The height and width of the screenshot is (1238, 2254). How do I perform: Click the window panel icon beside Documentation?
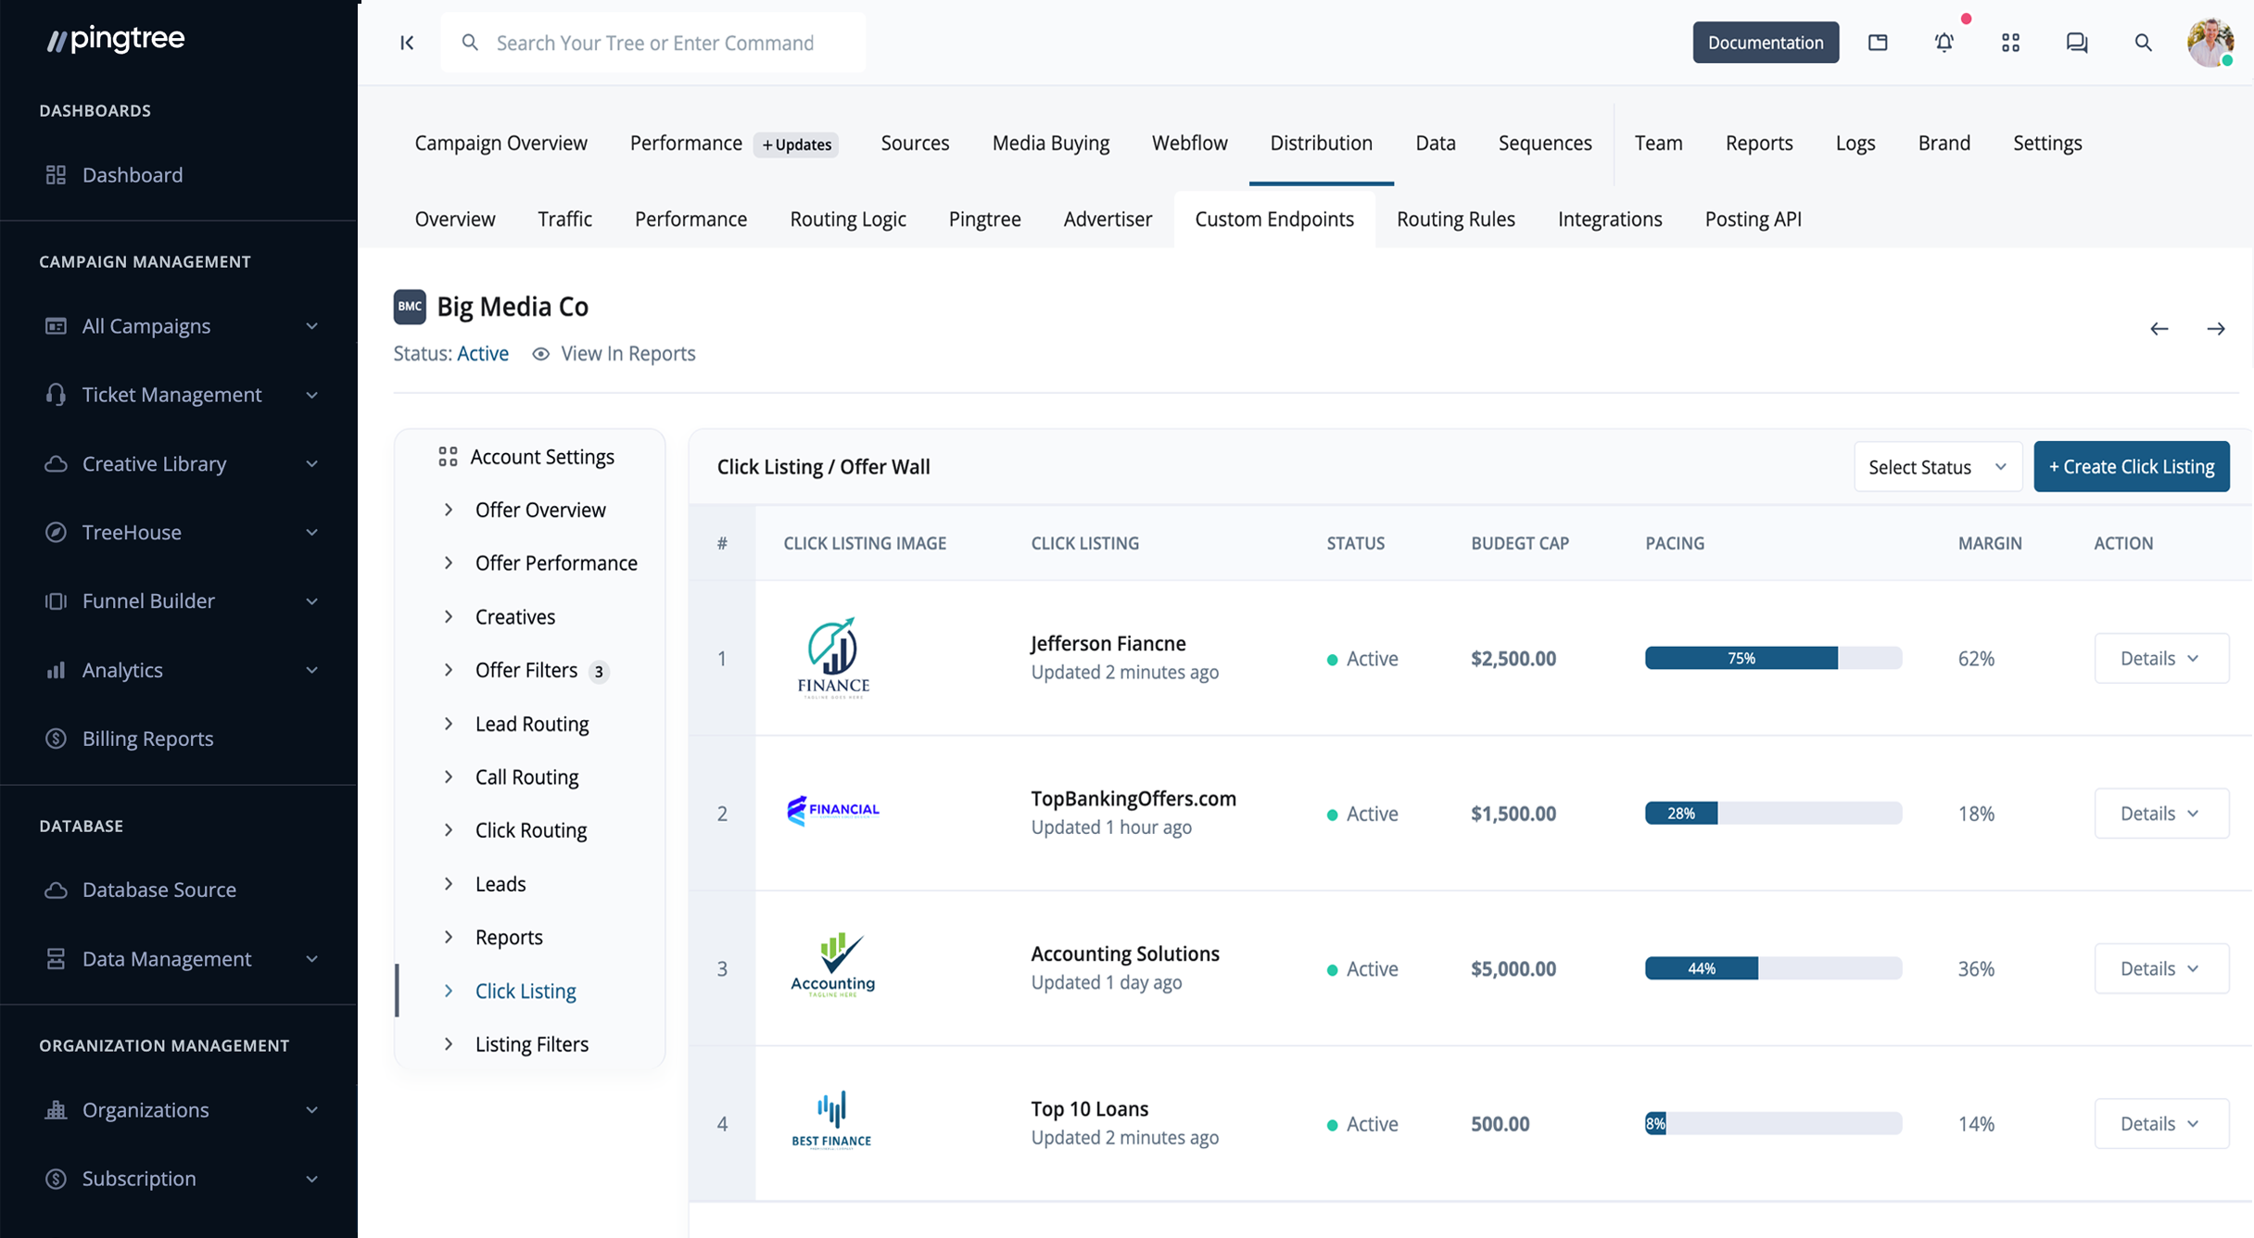[1878, 43]
